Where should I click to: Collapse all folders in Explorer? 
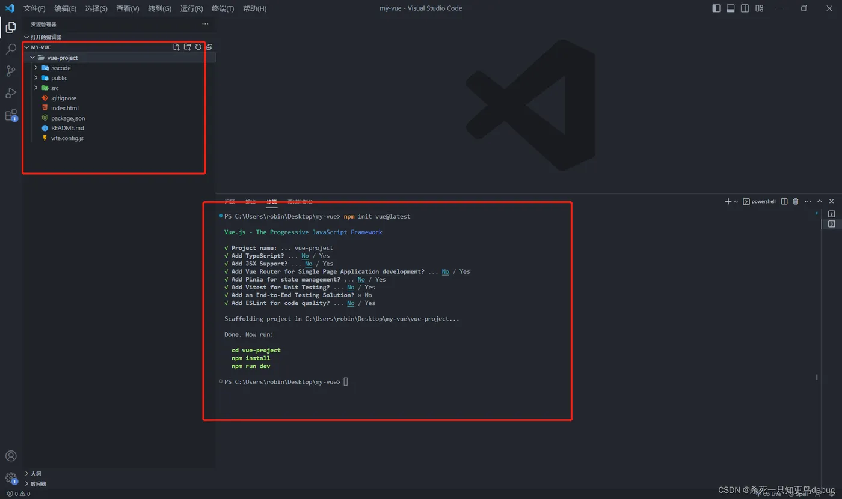(209, 47)
